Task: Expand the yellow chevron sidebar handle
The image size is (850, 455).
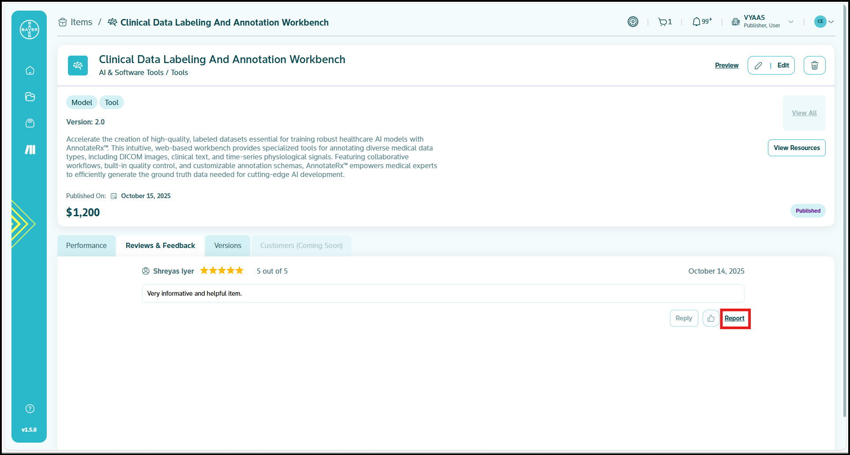Action: coord(22,224)
